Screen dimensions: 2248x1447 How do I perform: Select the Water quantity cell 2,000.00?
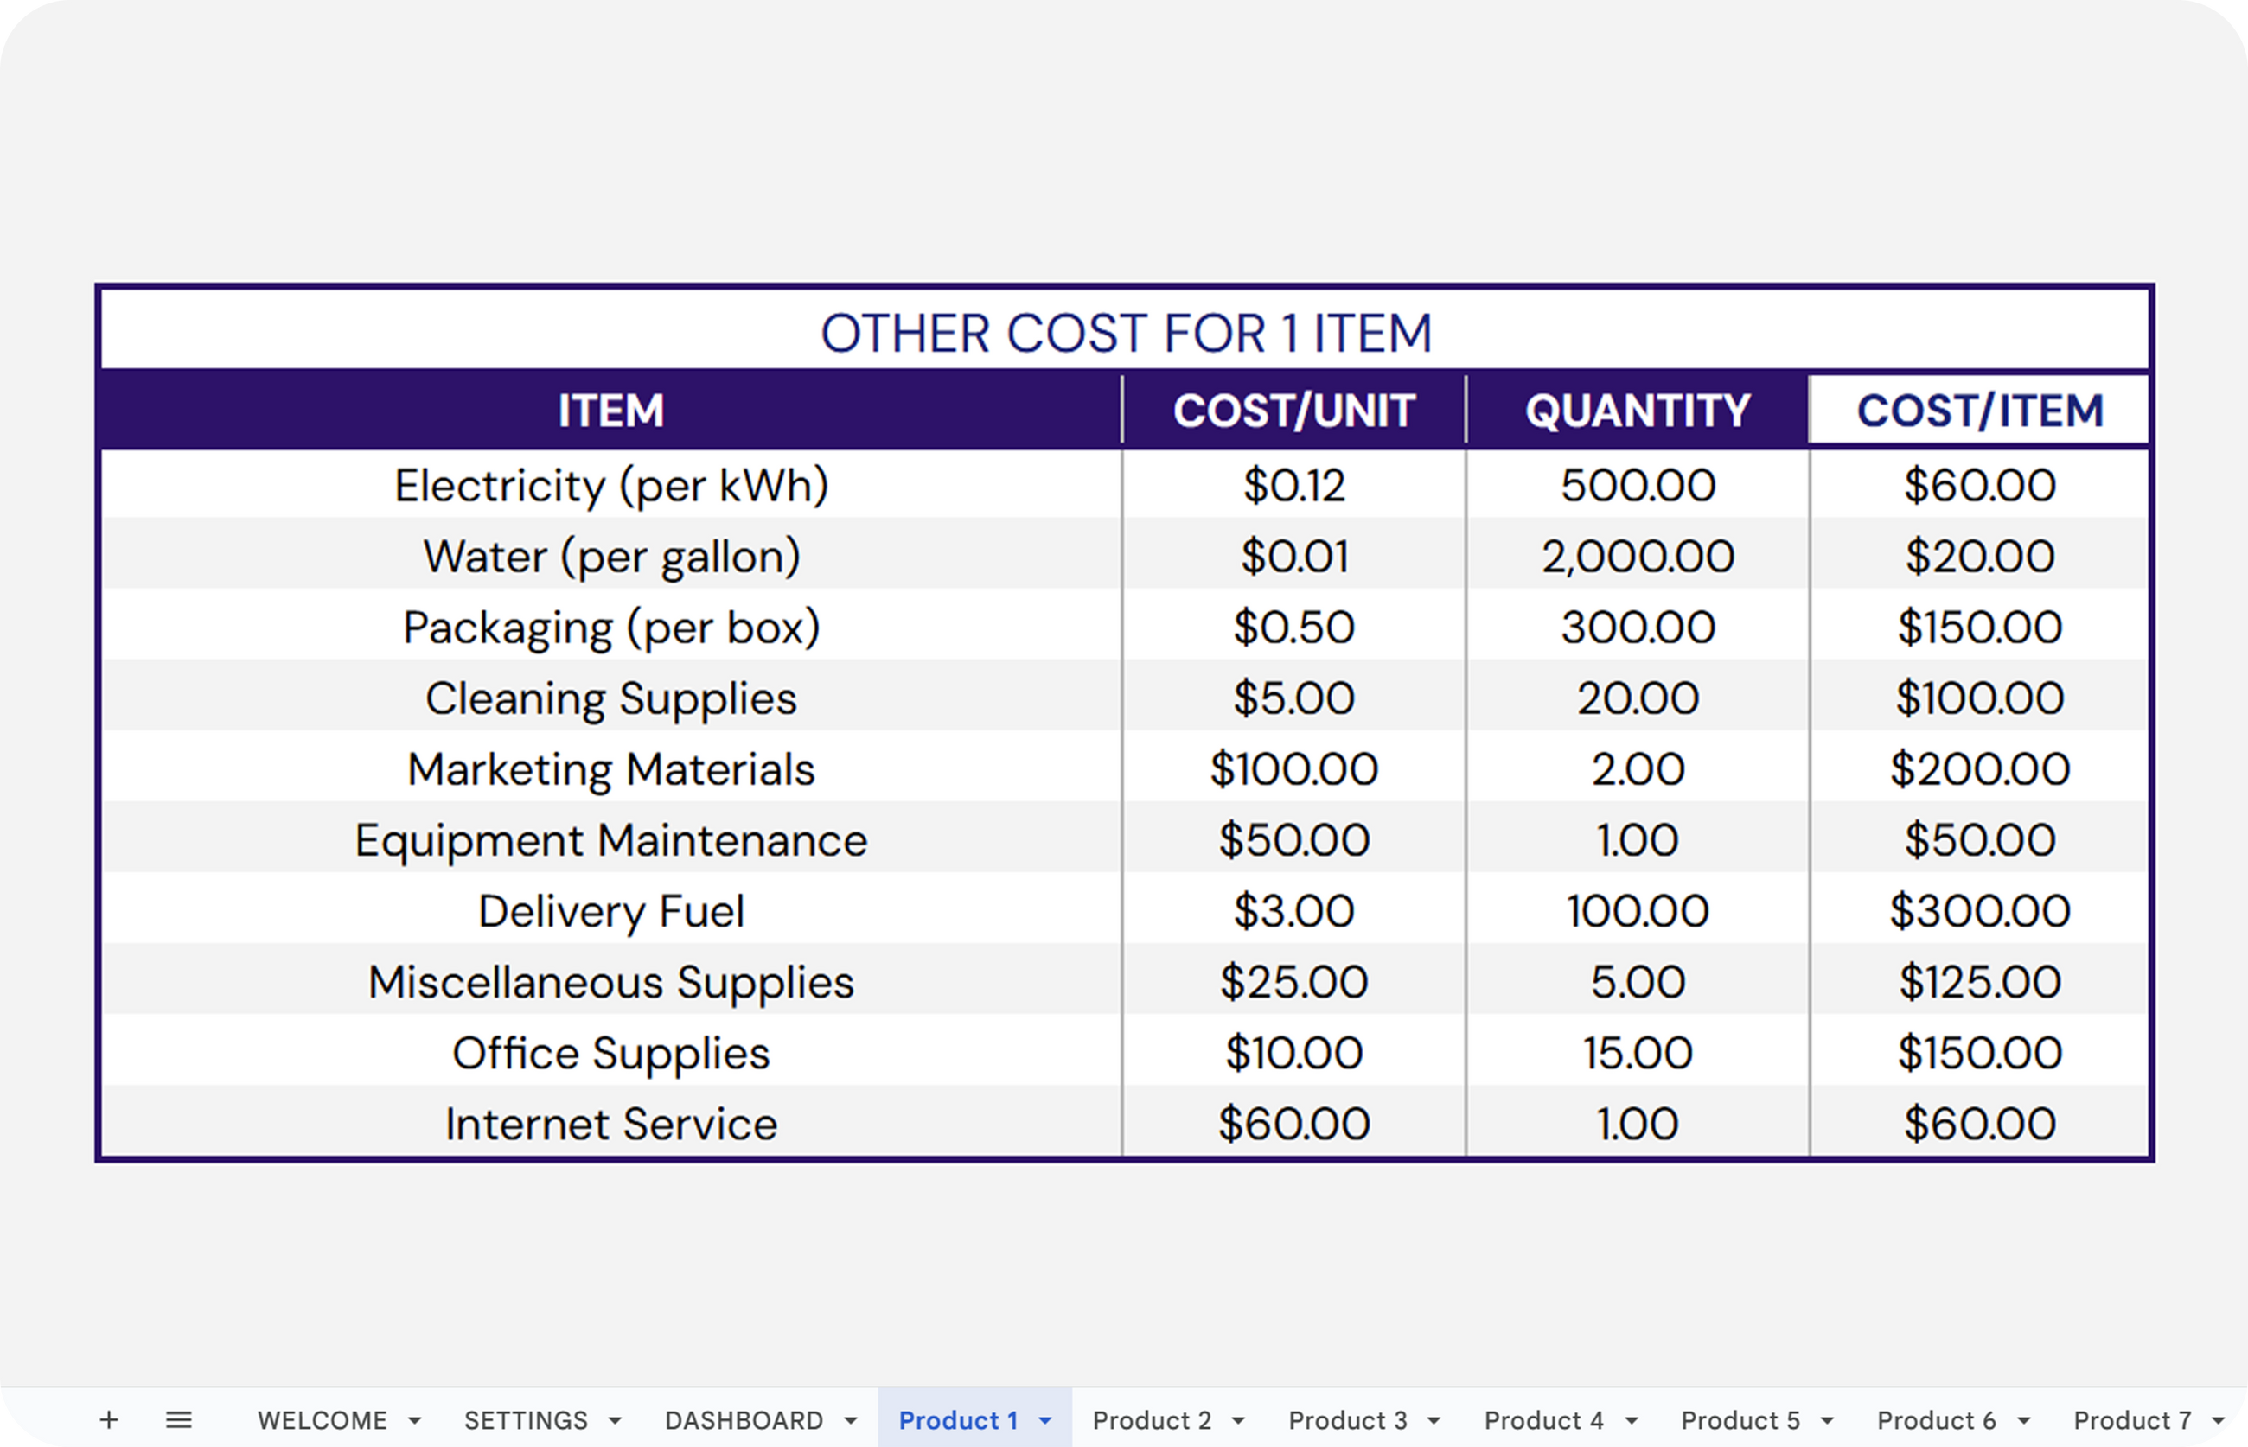pos(1637,557)
